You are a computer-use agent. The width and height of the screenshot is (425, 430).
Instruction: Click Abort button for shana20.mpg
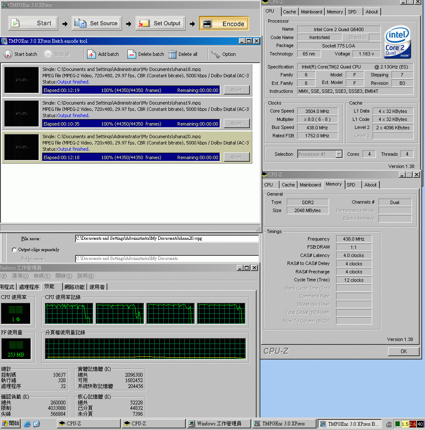pos(237,157)
